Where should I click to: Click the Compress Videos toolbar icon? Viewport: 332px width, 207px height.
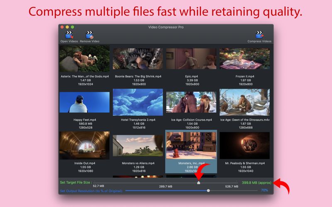(x=259, y=35)
